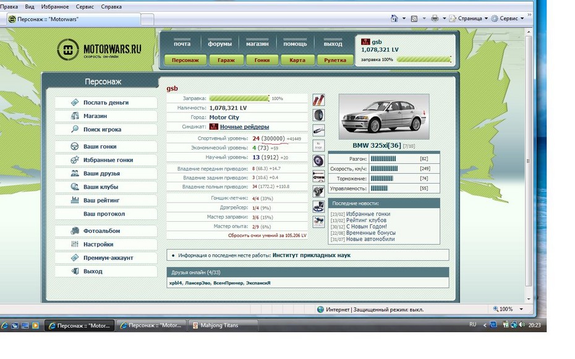Expand the toolbar overflow chevron
The width and height of the screenshot is (575, 359).
[529, 15]
